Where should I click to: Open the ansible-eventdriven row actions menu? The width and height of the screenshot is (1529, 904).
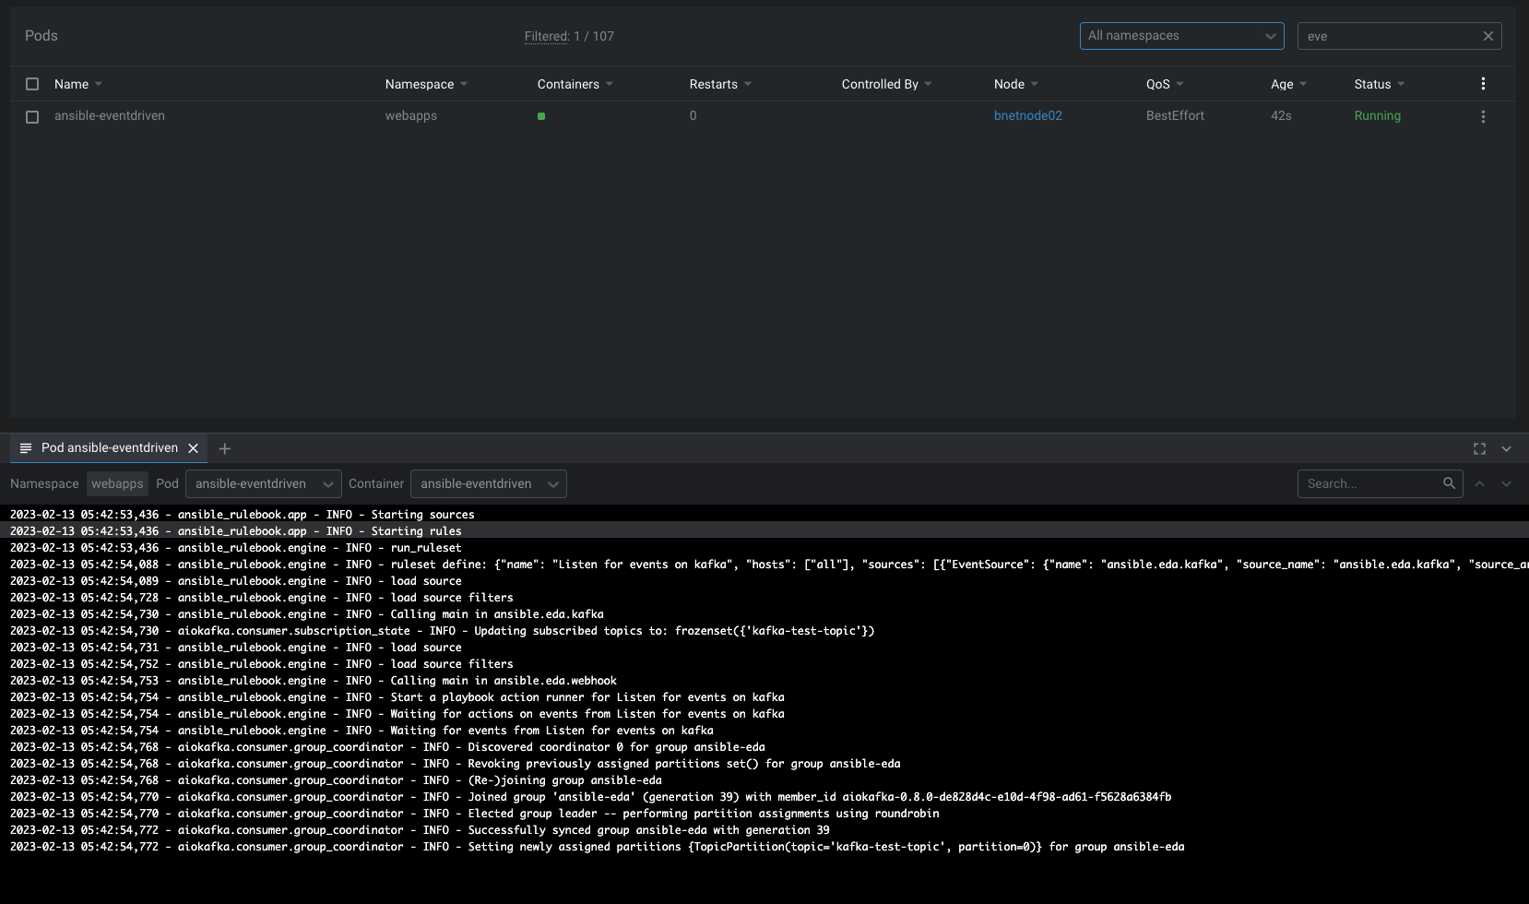tap(1483, 116)
